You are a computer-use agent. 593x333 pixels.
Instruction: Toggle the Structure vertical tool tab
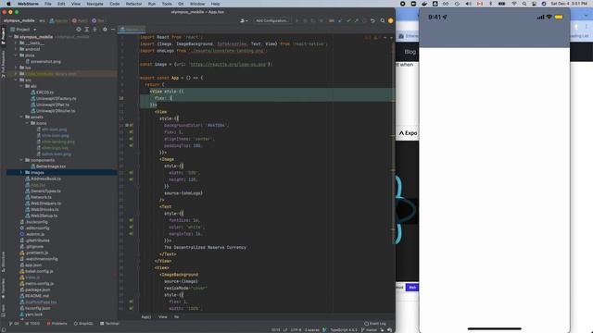(3, 262)
